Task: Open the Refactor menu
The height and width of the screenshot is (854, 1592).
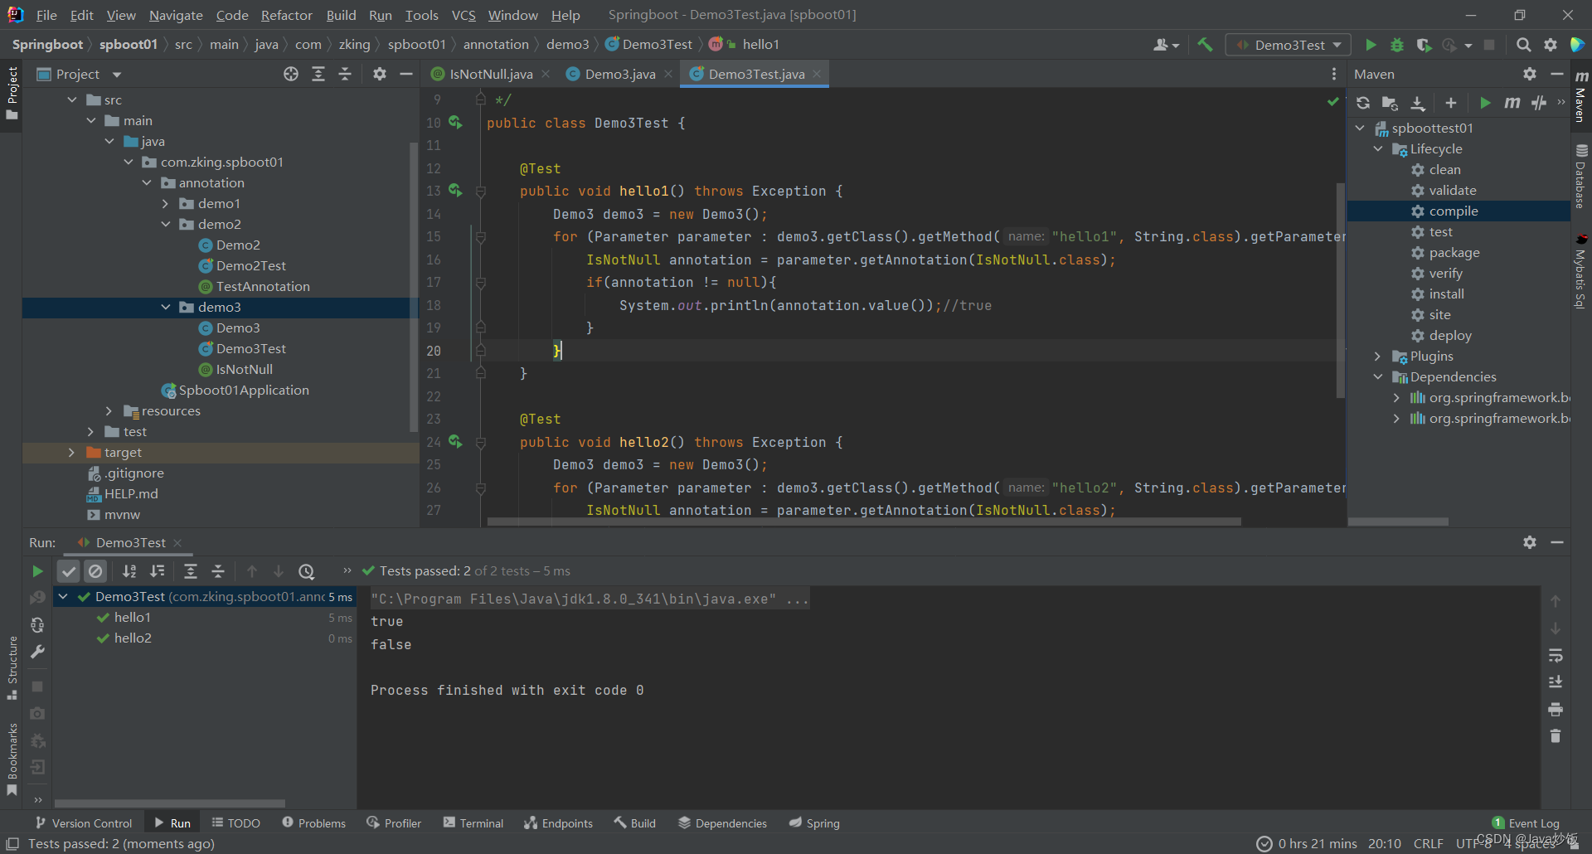Action: coord(286,15)
